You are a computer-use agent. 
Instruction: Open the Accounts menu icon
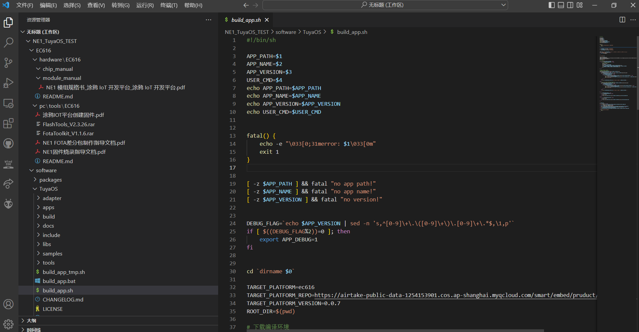(x=8, y=304)
